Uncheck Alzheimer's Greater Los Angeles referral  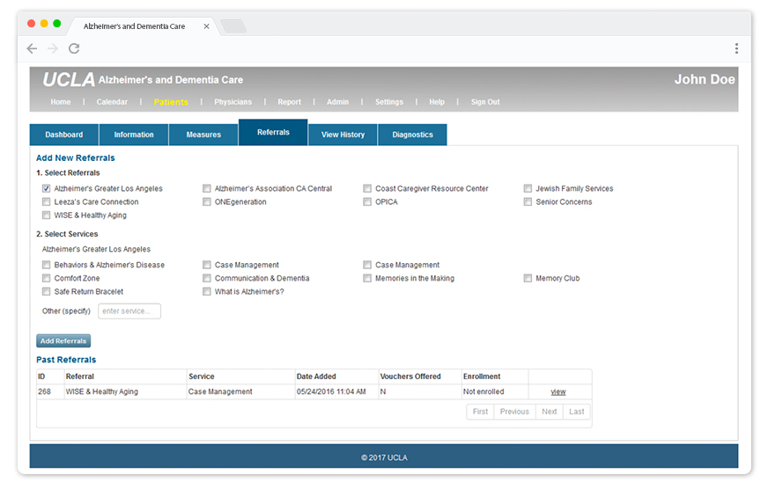[46, 188]
